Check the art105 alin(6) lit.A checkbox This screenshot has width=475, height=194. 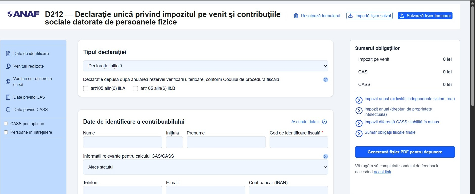coord(86,89)
